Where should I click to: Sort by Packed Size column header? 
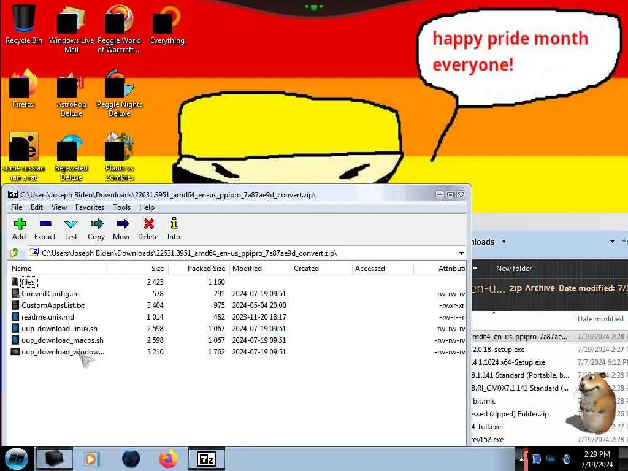pyautogui.click(x=199, y=269)
